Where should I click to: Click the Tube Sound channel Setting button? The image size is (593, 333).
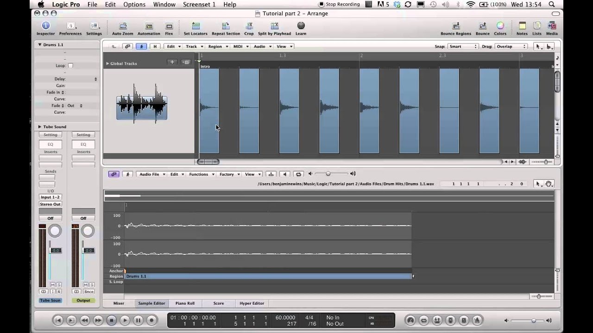tap(50, 135)
